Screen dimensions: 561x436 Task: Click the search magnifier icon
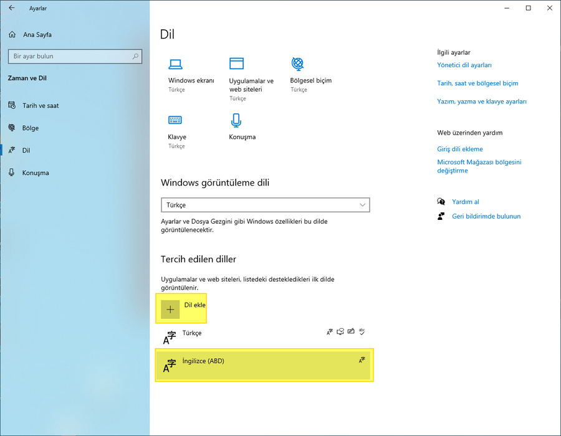(x=135, y=56)
